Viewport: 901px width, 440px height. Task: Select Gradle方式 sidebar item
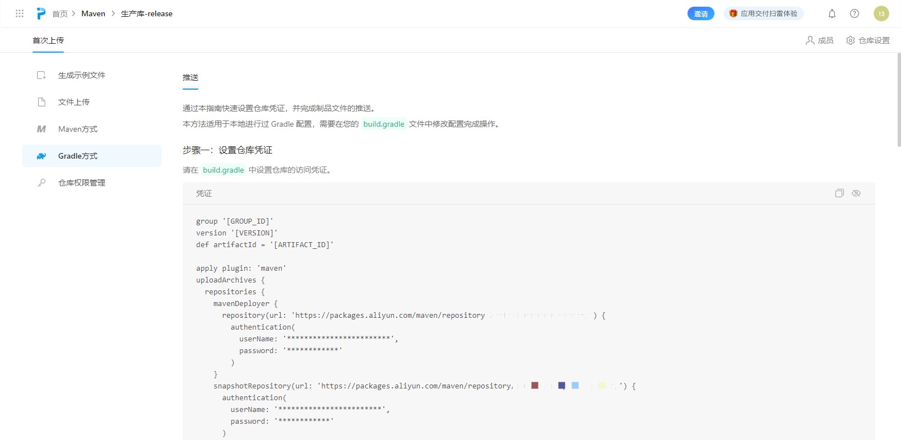click(x=92, y=156)
